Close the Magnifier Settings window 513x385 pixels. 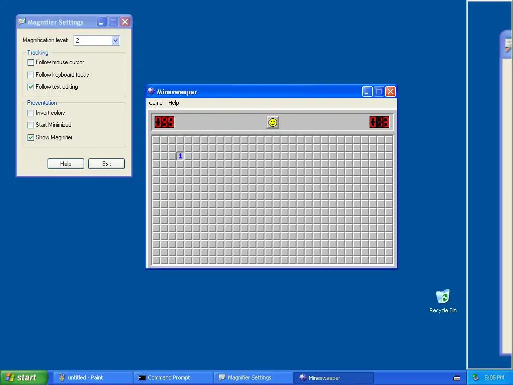pyautogui.click(x=125, y=22)
